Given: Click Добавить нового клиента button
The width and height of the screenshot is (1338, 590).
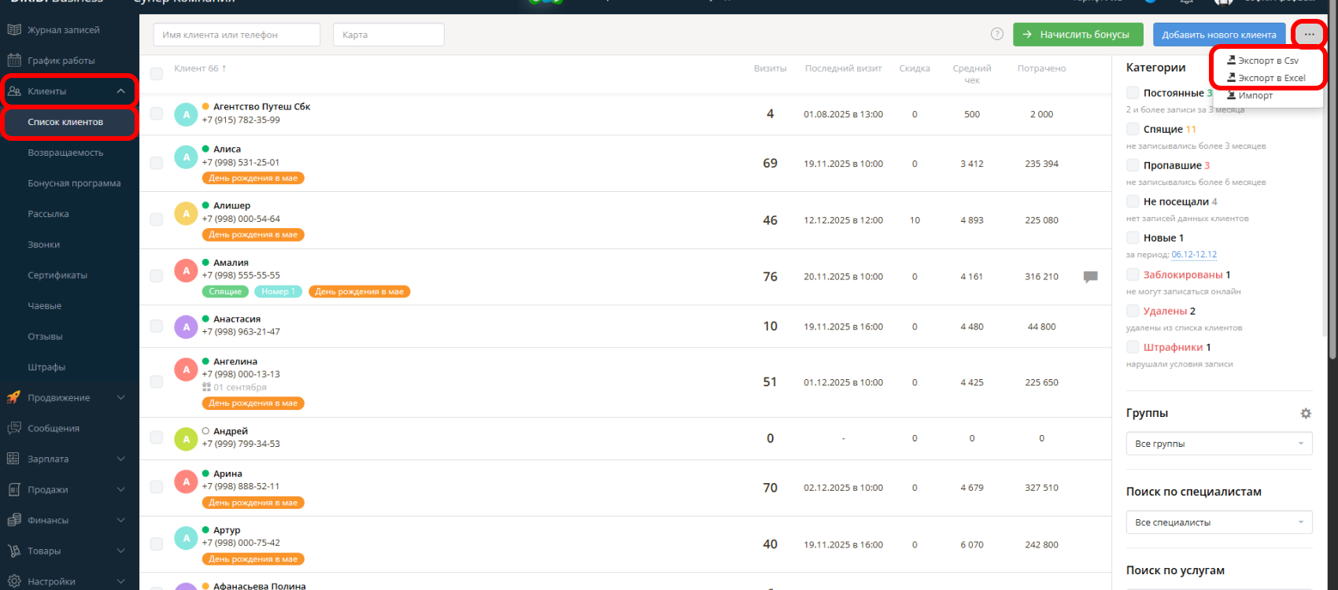Looking at the screenshot, I should pyautogui.click(x=1218, y=35).
